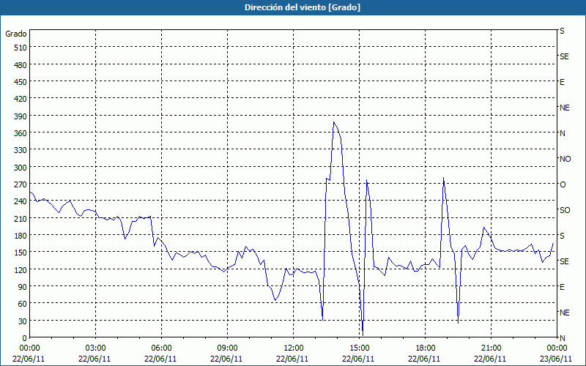Select the 12:00 time axis label
This screenshot has width=586, height=366.
pos(294,348)
